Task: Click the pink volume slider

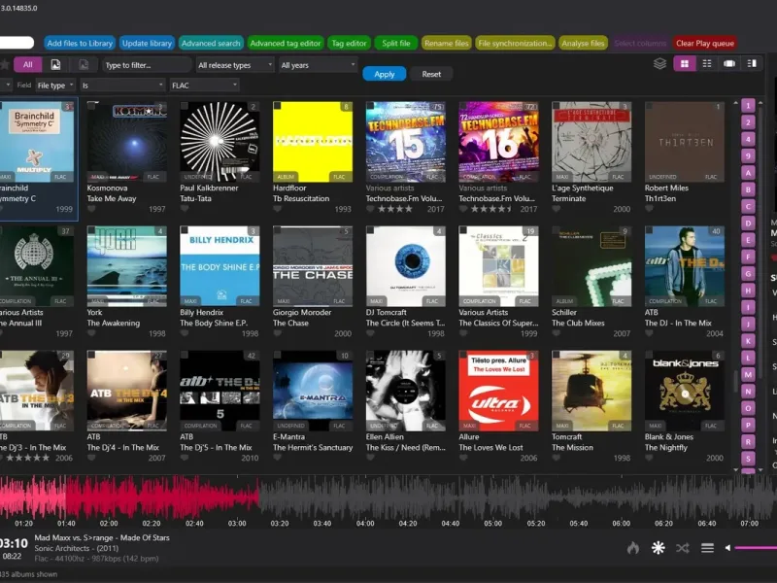Action: coord(756,548)
